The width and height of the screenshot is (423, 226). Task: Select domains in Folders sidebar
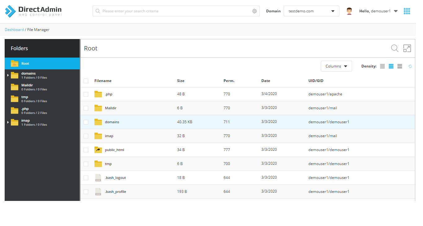pos(42,75)
